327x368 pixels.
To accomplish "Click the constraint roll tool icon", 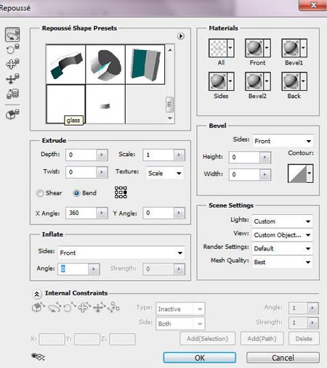I will click(69, 308).
